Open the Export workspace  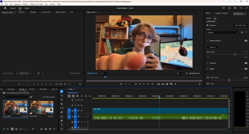27,8
